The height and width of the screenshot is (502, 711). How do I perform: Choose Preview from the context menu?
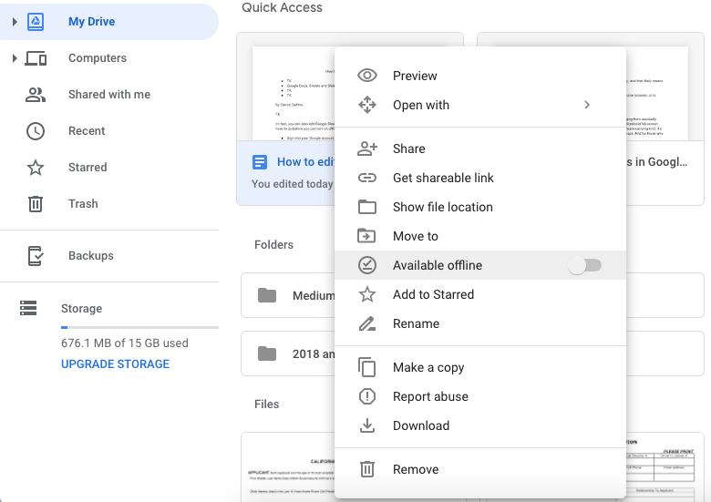tap(480, 76)
